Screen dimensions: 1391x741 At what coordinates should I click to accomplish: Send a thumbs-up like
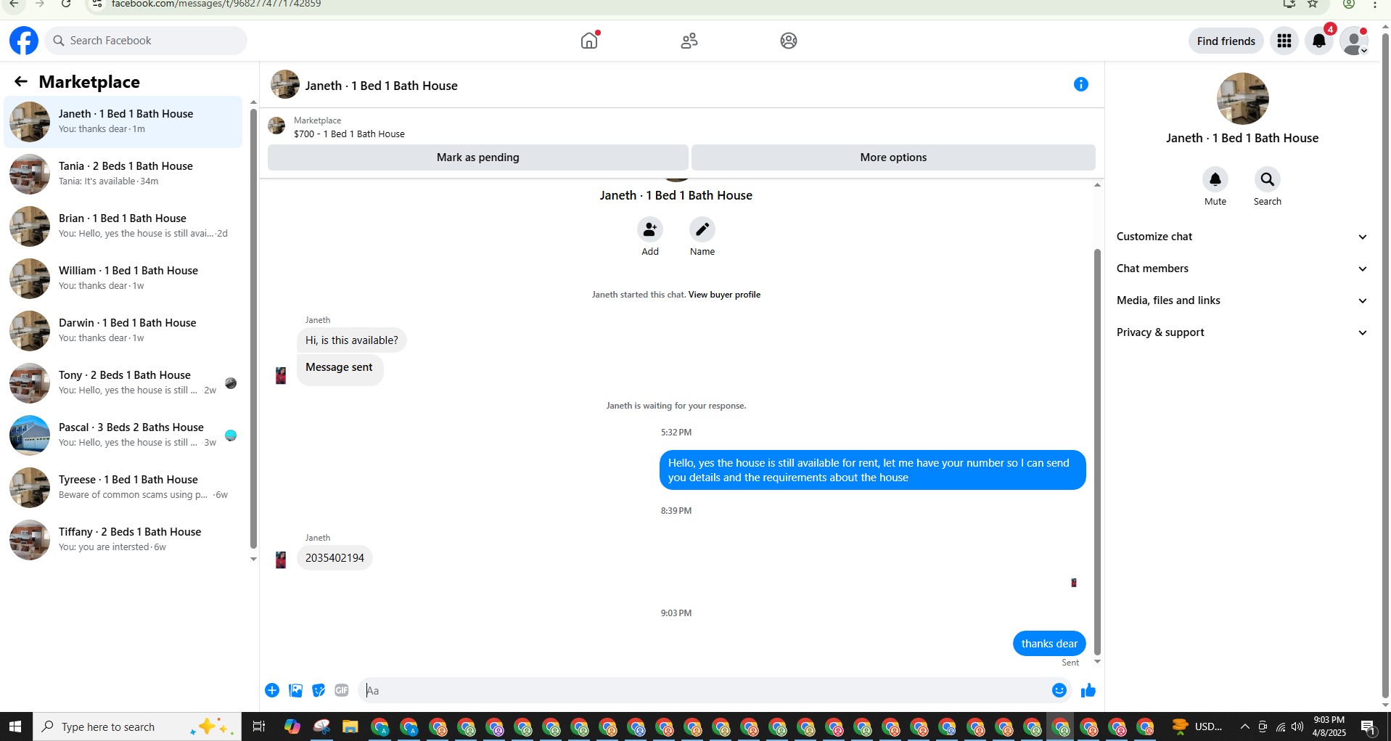click(1088, 690)
